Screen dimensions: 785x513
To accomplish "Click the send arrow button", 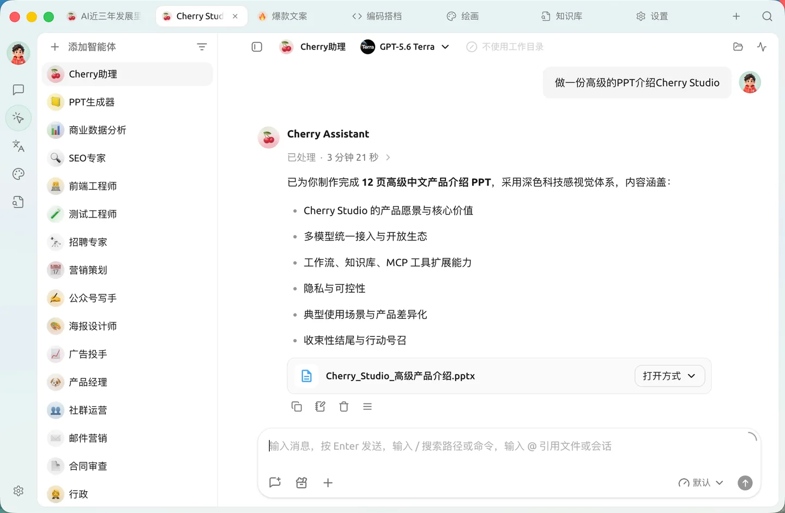I will tap(745, 483).
